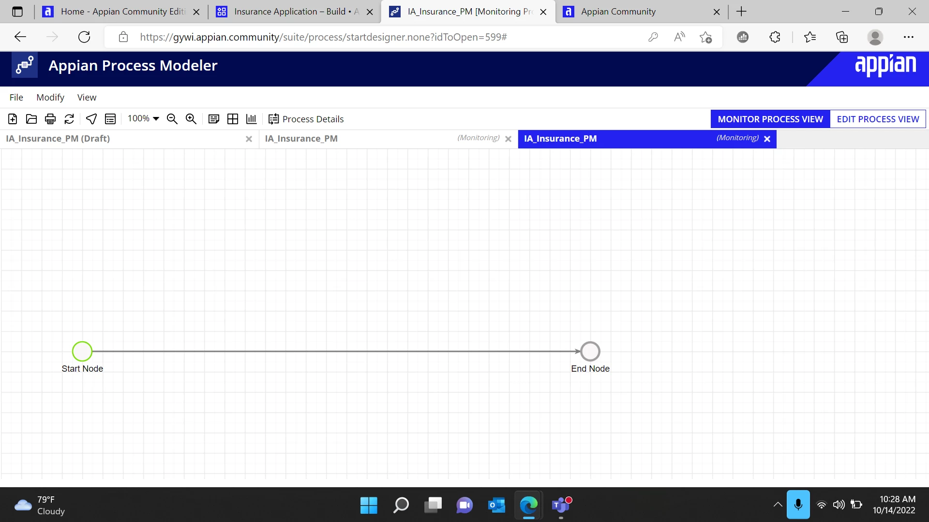The width and height of the screenshot is (929, 522).
Task: Open Outlook from the taskbar
Action: (x=497, y=506)
